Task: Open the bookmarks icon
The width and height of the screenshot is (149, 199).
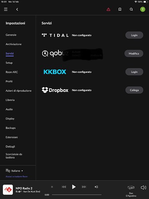Action: (x=120, y=9)
